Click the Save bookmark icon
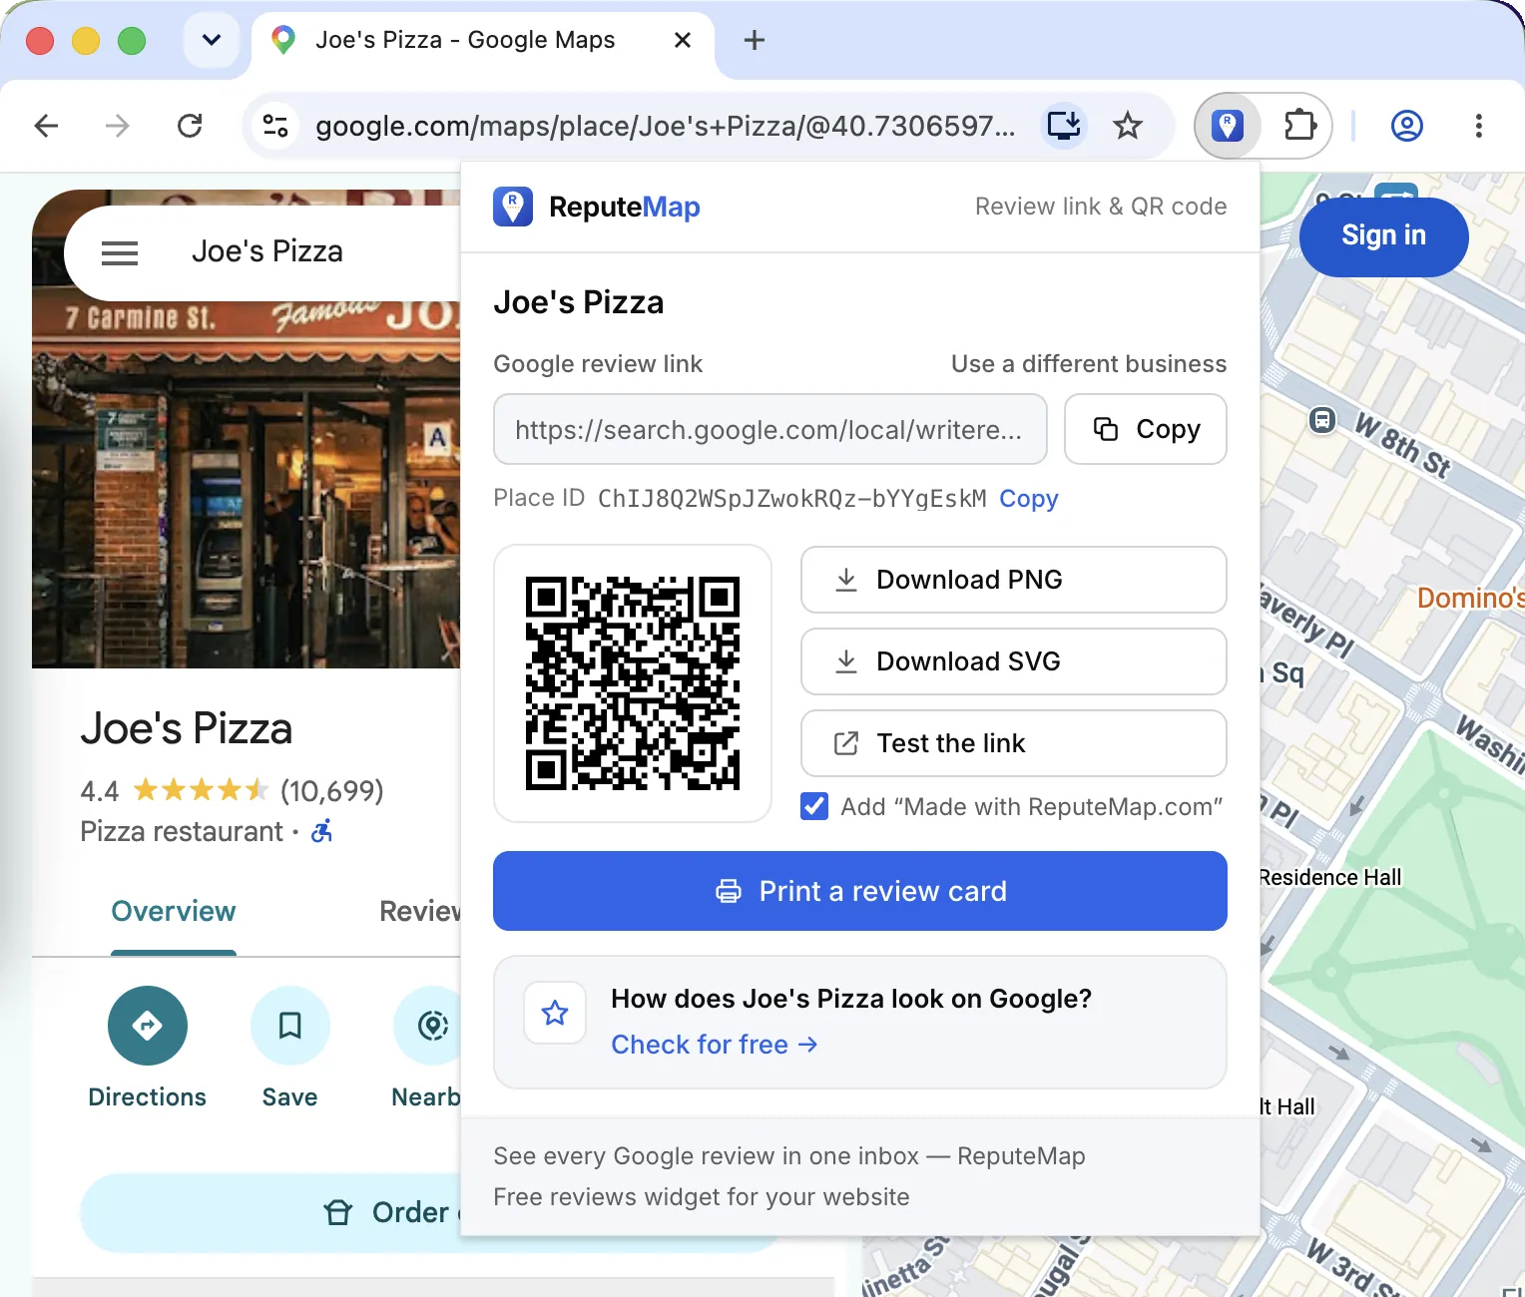The height and width of the screenshot is (1297, 1525). 290,1026
